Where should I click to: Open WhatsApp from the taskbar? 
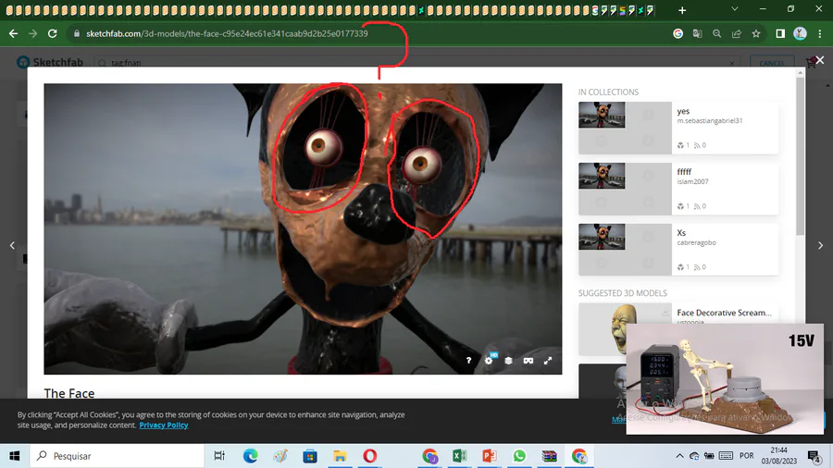pyautogui.click(x=519, y=456)
